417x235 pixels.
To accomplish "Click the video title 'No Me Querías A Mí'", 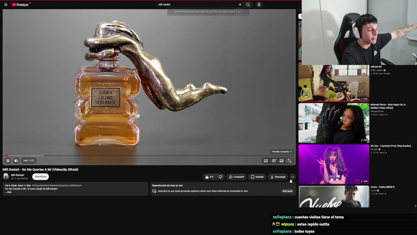I will pyautogui.click(x=40, y=169).
